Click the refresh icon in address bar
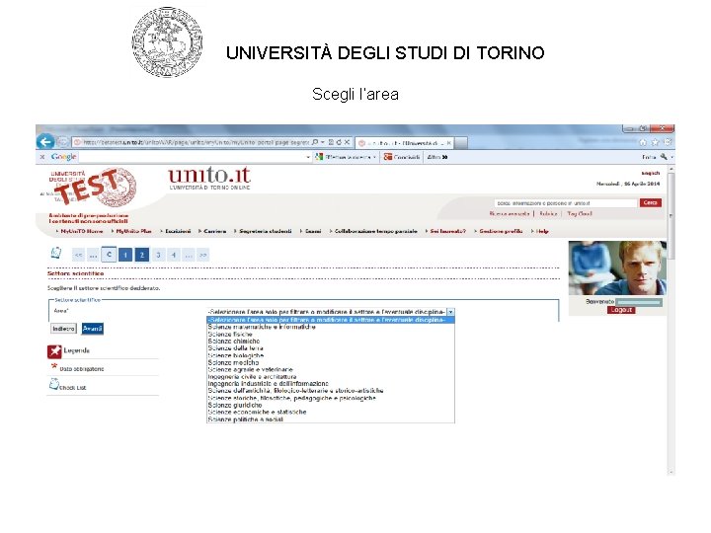 (339, 142)
